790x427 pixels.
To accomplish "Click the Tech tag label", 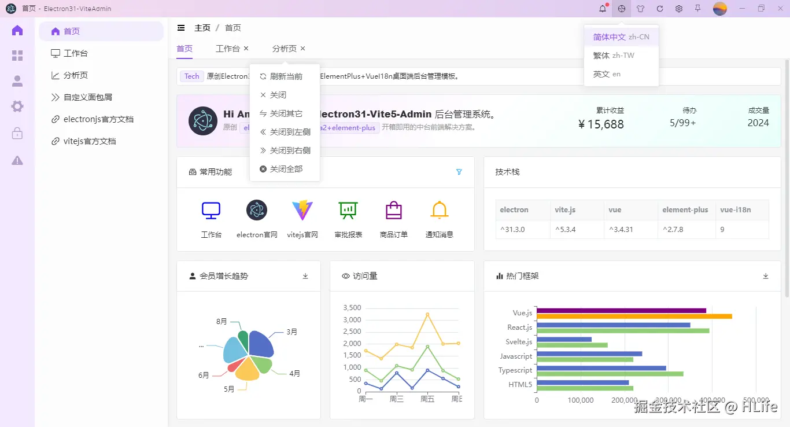I will (192, 76).
